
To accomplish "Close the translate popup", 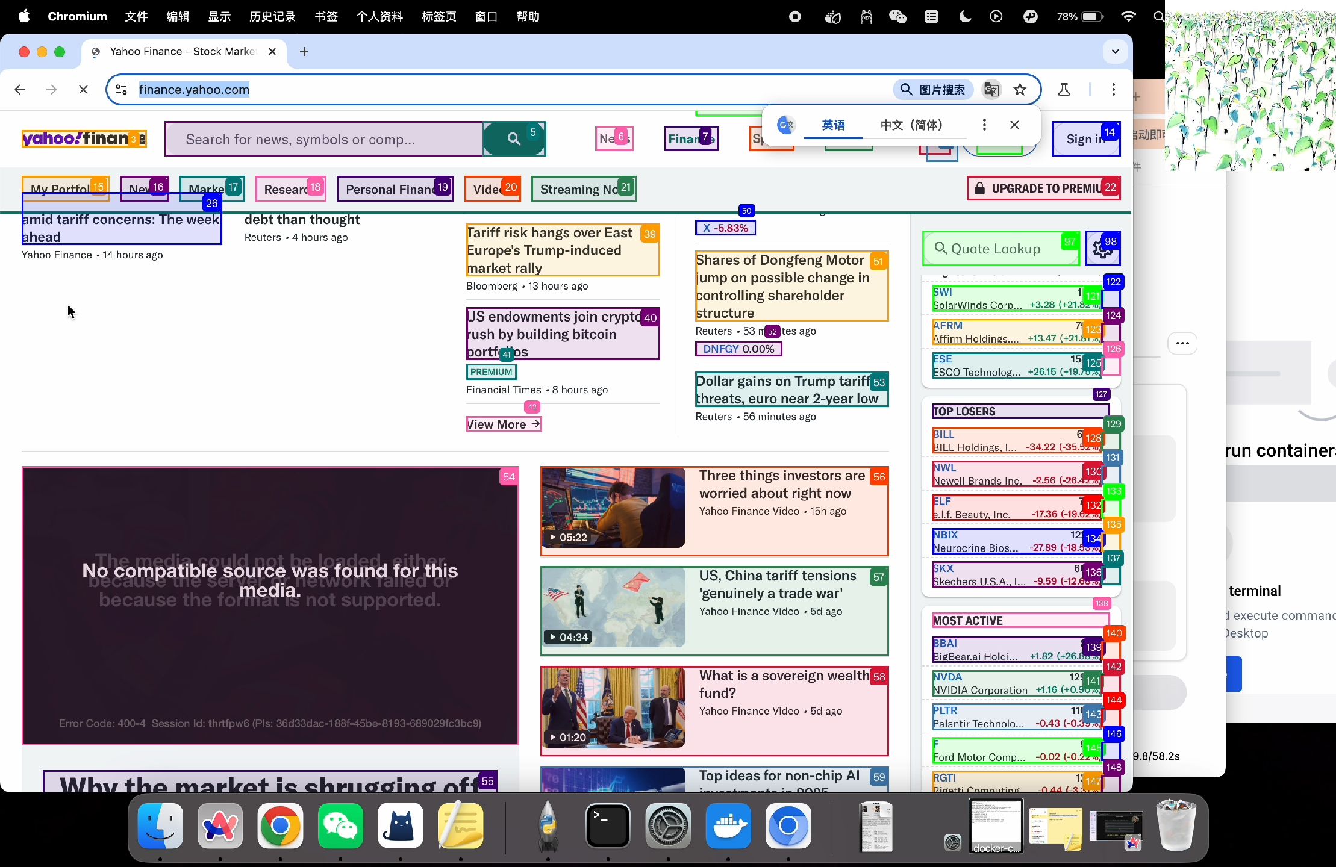I will click(x=1014, y=125).
